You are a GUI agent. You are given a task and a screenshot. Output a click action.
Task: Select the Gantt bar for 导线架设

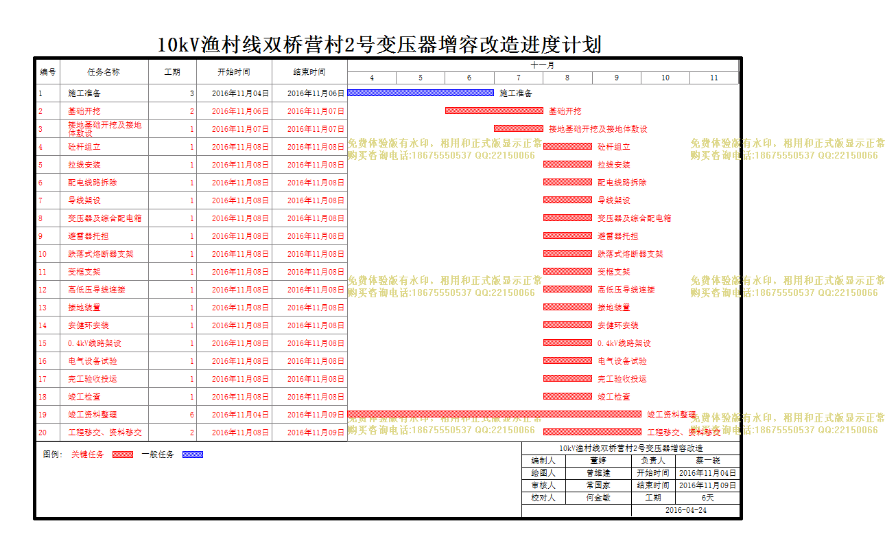(x=567, y=200)
